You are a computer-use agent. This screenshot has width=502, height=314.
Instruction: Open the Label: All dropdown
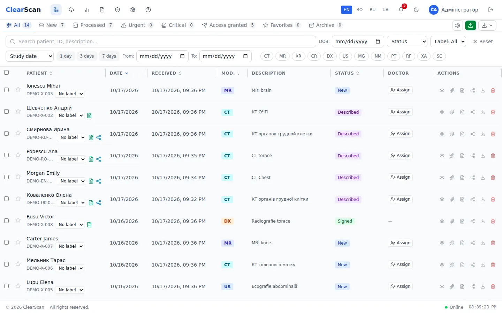tap(448, 42)
